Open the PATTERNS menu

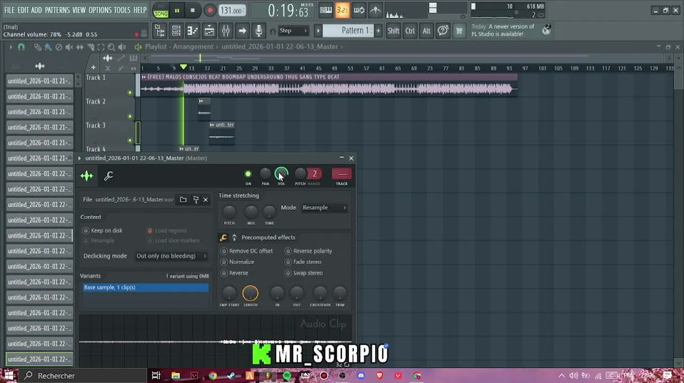tap(57, 10)
